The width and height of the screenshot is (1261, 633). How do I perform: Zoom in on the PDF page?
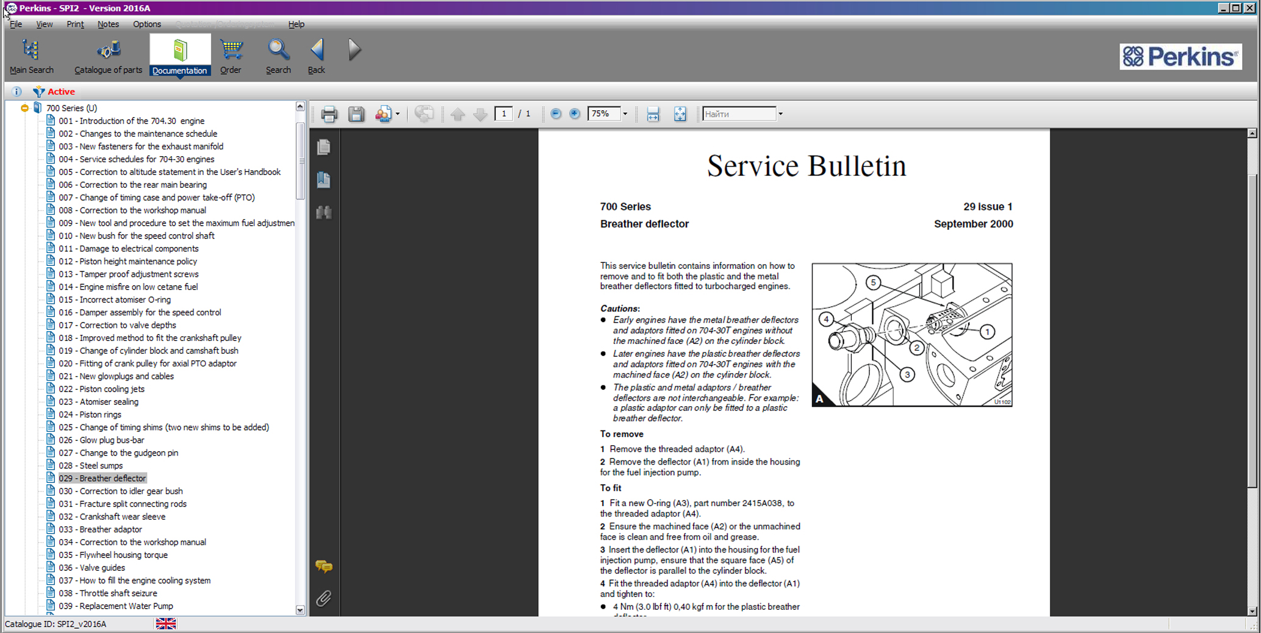pyautogui.click(x=575, y=114)
